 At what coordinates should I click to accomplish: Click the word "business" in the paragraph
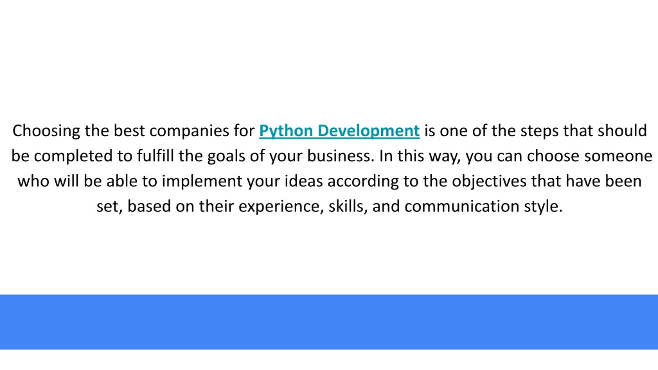click(339, 155)
